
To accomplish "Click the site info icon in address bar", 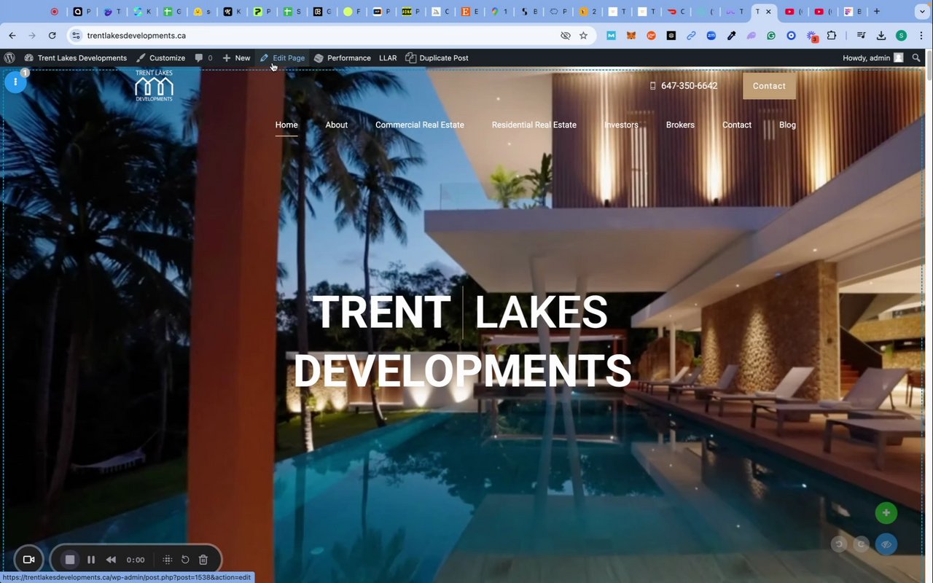I will 76,35.
